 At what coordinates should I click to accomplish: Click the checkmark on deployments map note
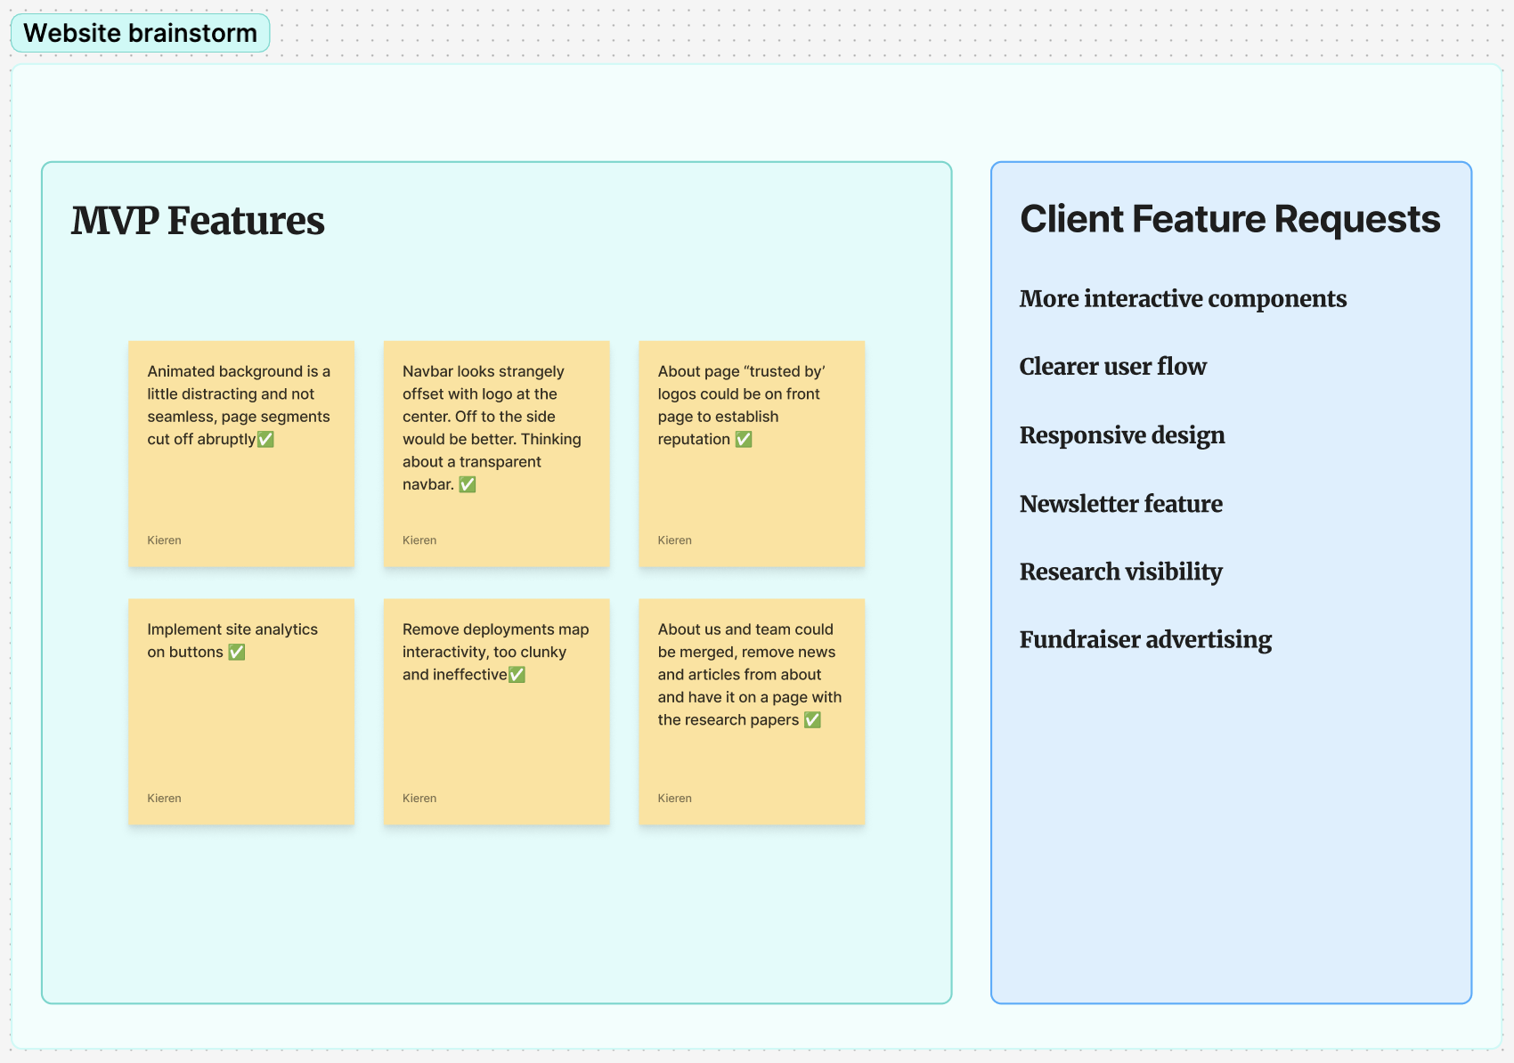[518, 674]
